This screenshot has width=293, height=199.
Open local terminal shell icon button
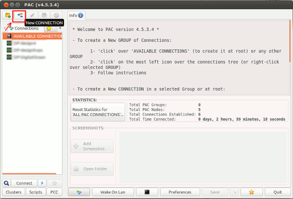[147, 192]
